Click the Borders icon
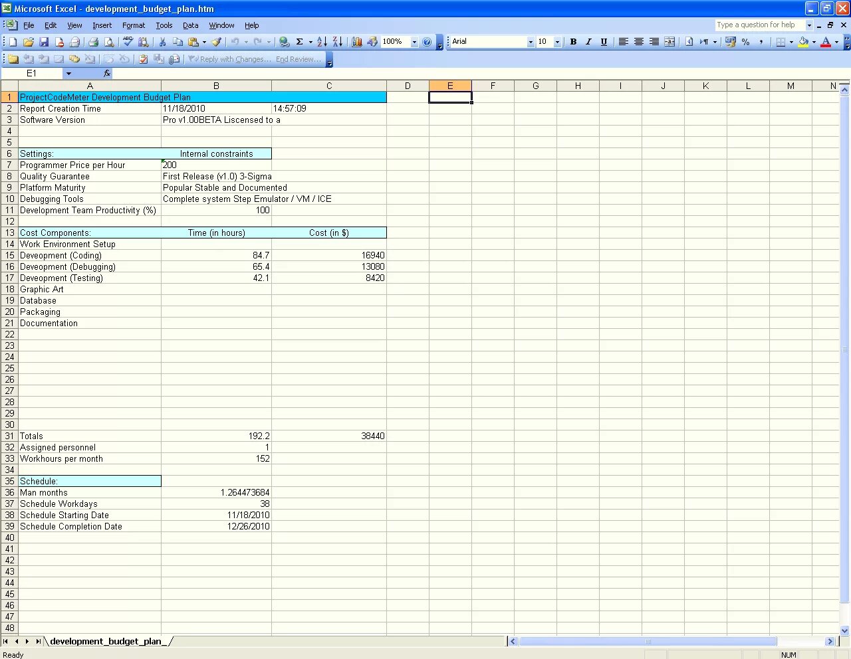 point(781,42)
